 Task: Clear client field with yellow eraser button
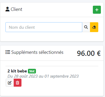click(94, 27)
